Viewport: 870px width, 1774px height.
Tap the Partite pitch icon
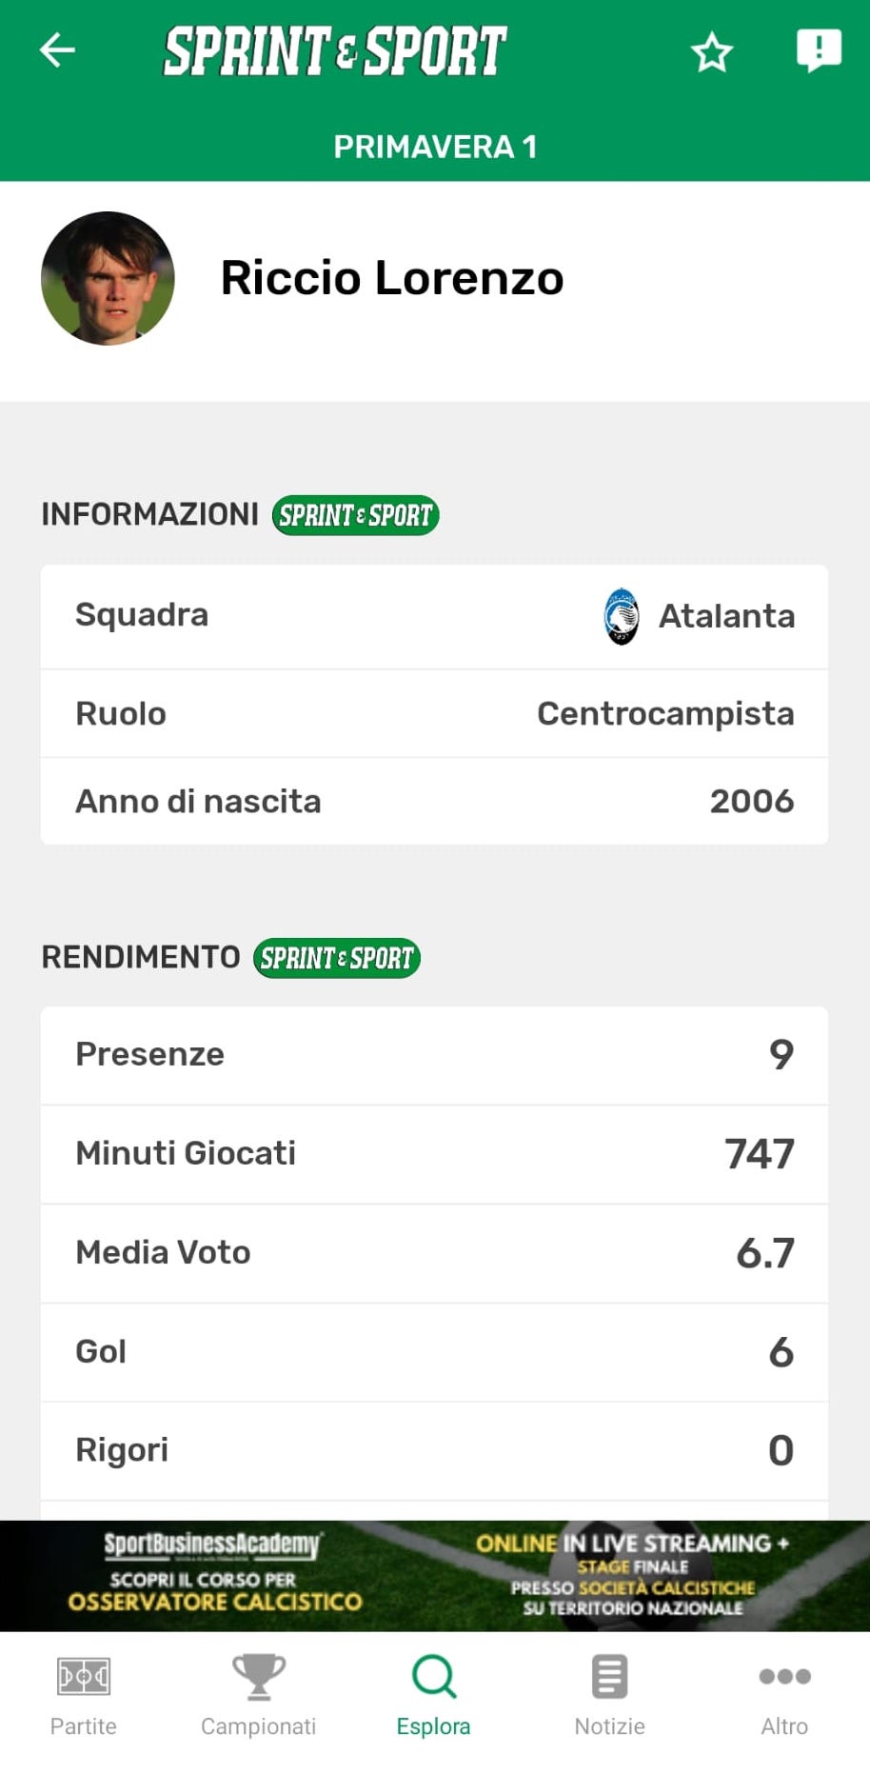pyautogui.click(x=84, y=1678)
